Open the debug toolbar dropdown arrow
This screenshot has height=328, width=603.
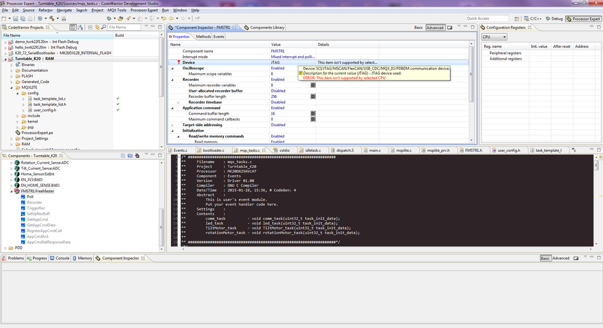click(x=115, y=19)
